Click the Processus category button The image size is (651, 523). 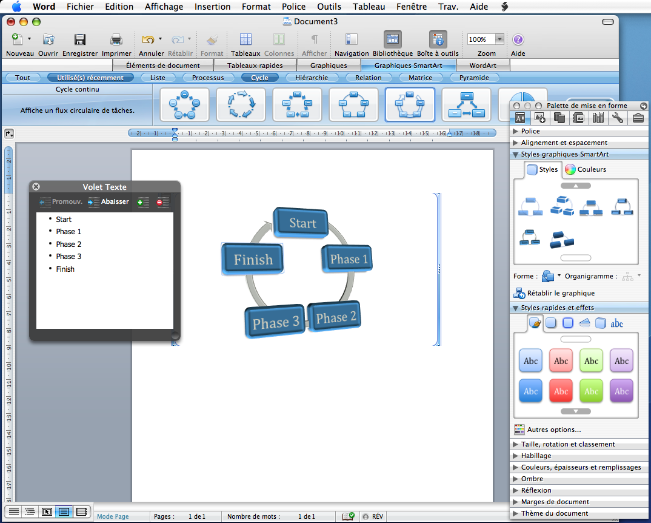tap(207, 78)
